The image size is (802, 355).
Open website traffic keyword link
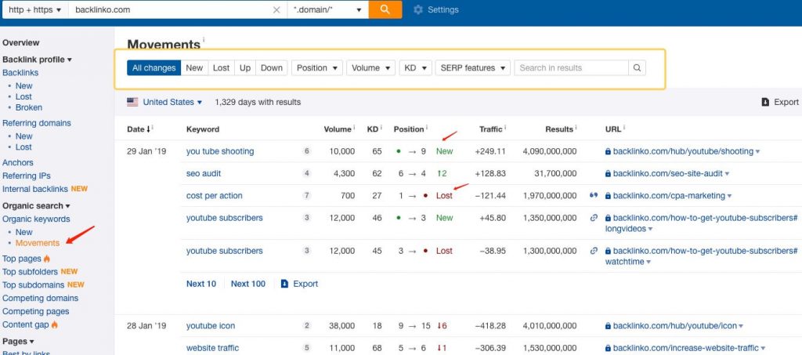212,349
